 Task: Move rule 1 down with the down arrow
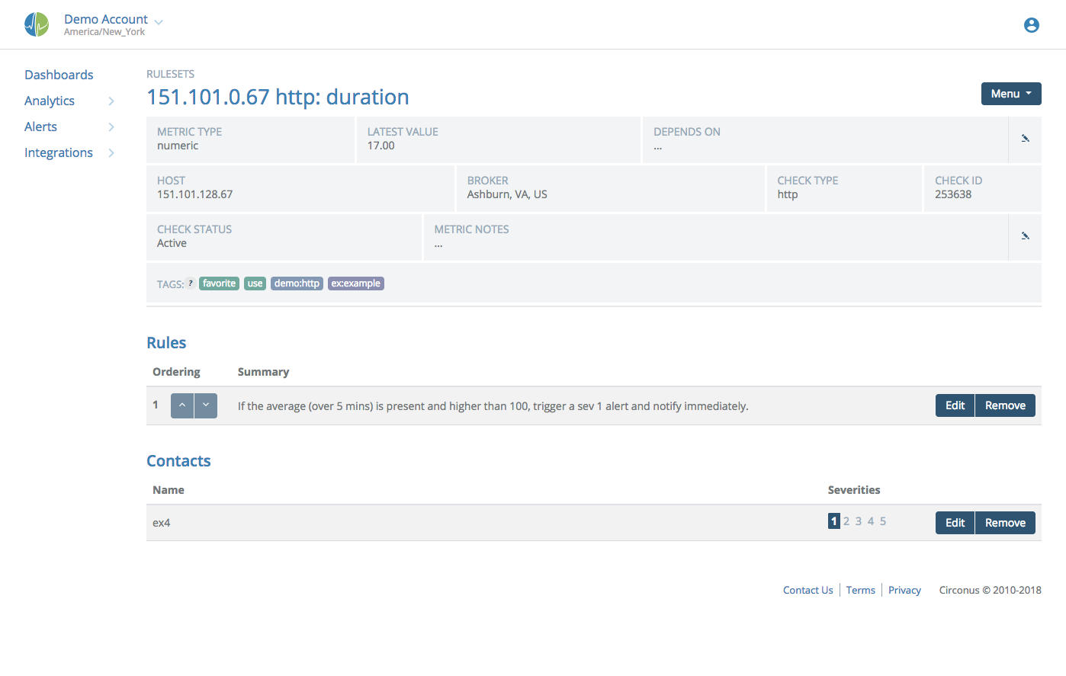coord(206,405)
